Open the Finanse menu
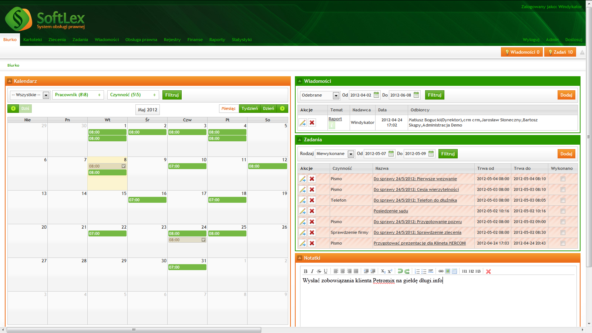 pos(195,40)
